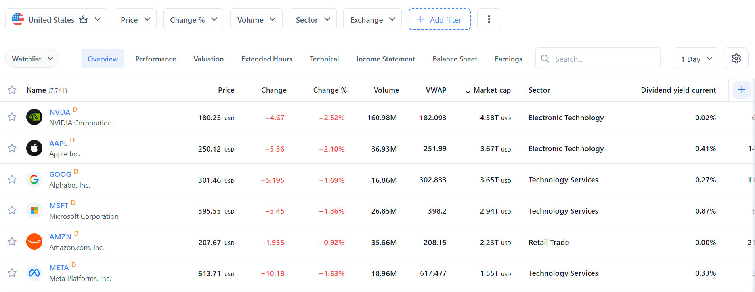Click the Sector column header
The height and width of the screenshot is (292, 755).
pos(539,90)
